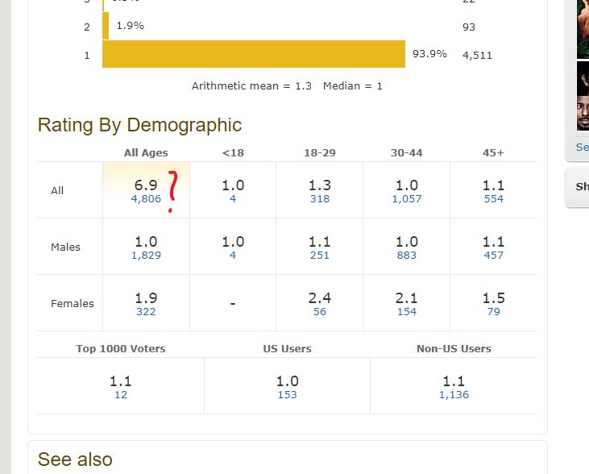Open the 154 votes link for Females 30-44

[407, 312]
